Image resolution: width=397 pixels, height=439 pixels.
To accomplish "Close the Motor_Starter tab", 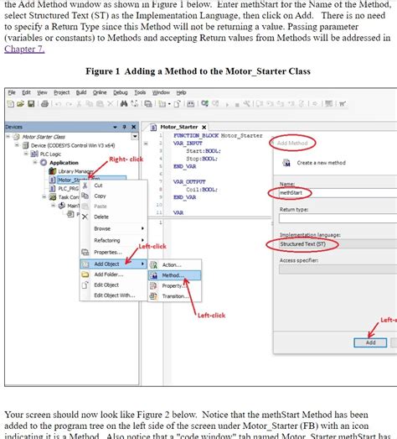I will 204,128.
